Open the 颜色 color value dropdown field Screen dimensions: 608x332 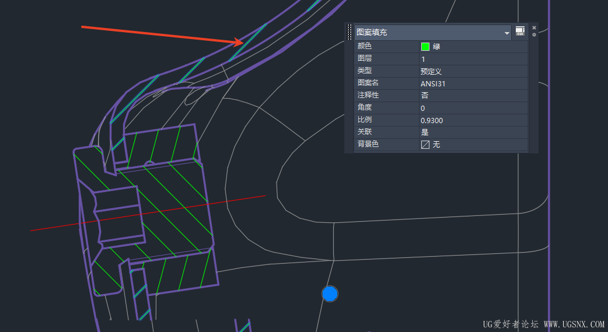[473, 47]
